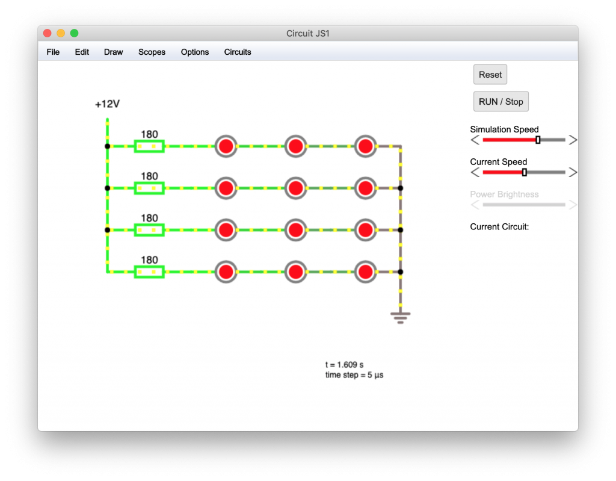This screenshot has height=481, width=616.
Task: Select last LED in second row
Action: pyautogui.click(x=365, y=188)
